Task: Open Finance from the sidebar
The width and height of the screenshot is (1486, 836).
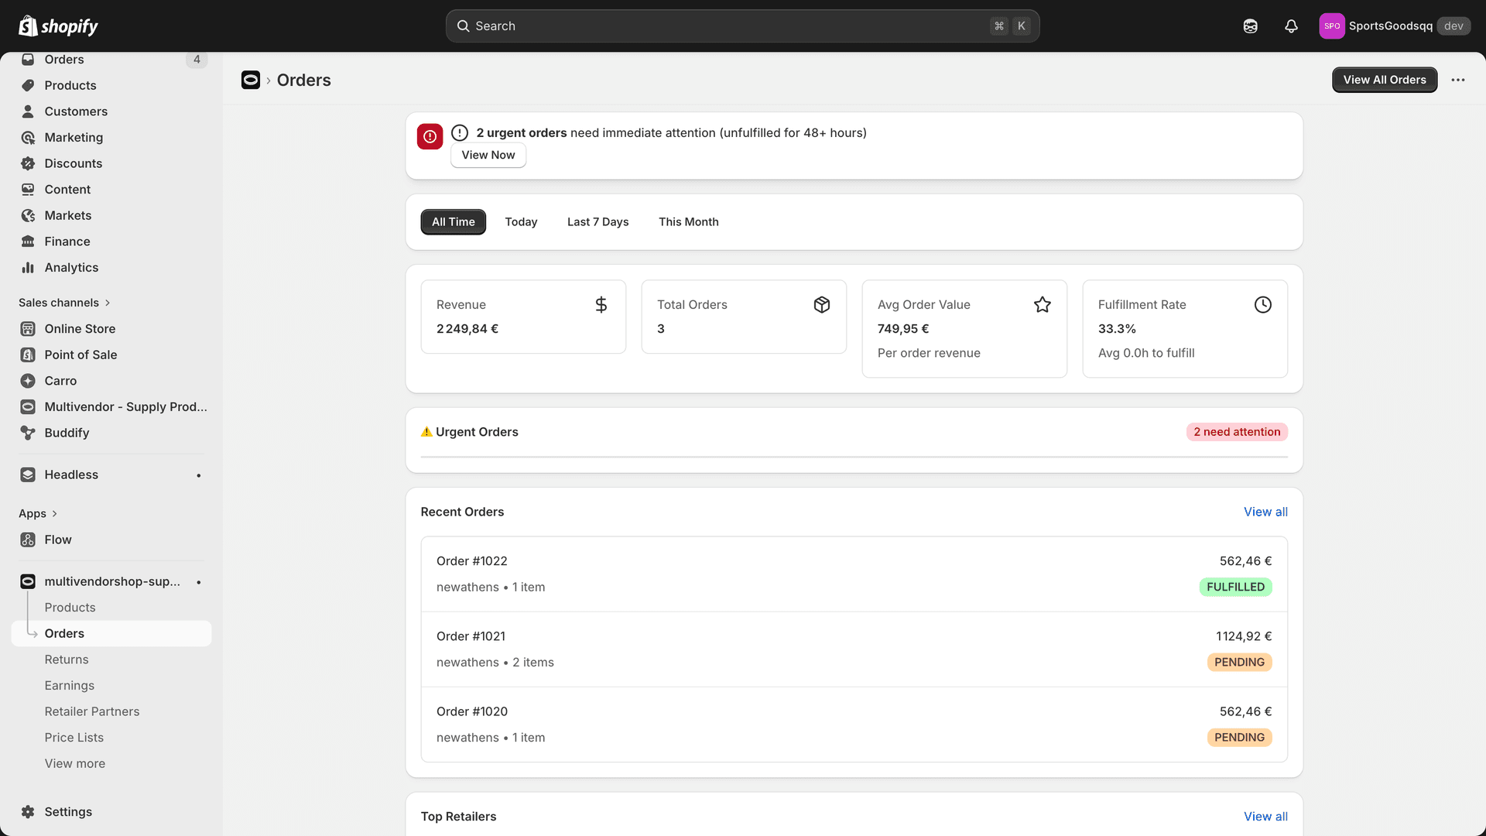Action: pyautogui.click(x=65, y=241)
